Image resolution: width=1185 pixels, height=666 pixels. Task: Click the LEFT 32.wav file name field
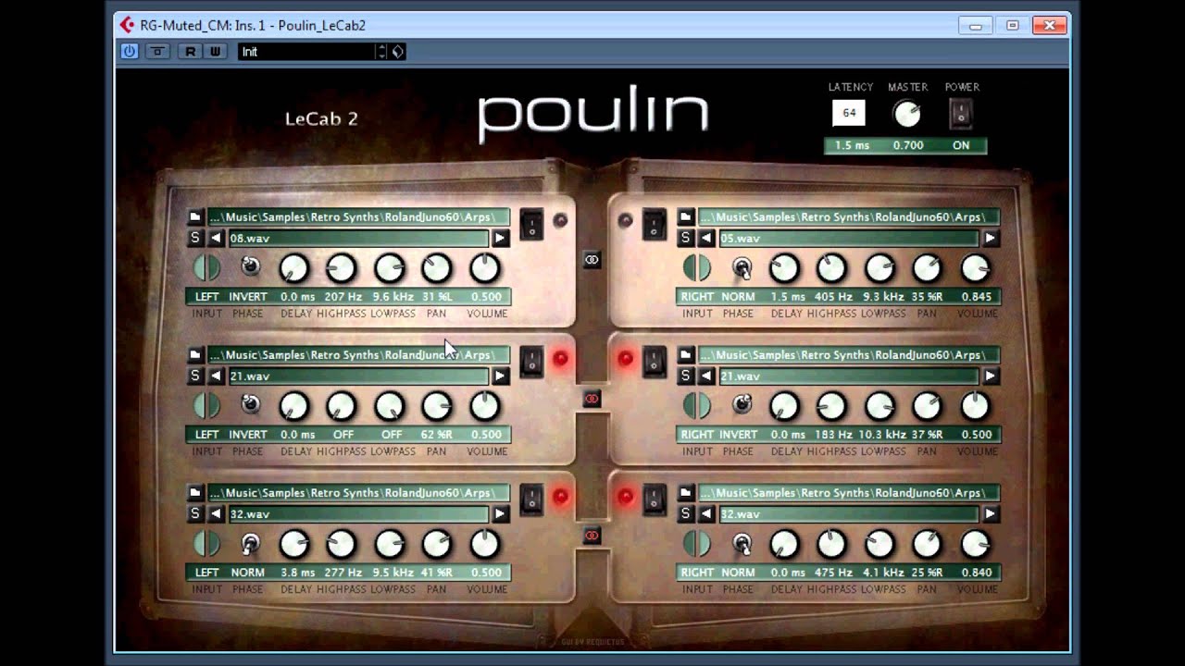click(x=357, y=514)
